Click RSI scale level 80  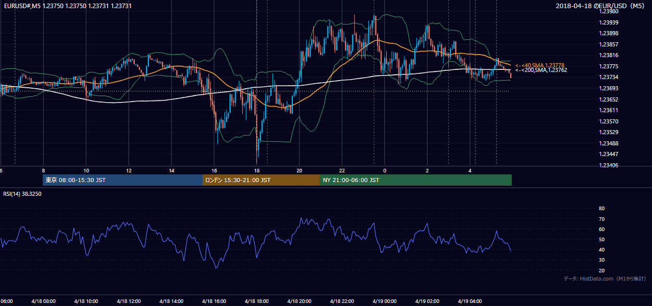601,209
